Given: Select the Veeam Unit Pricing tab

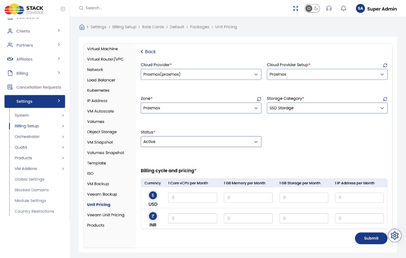Looking at the screenshot, I should pos(105,215).
